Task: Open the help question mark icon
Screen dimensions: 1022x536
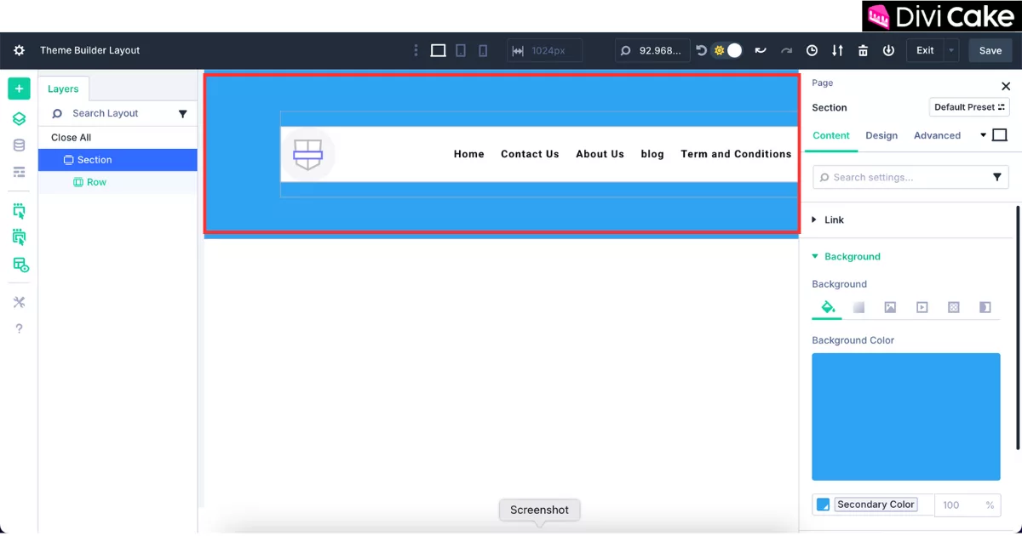Action: [x=19, y=328]
